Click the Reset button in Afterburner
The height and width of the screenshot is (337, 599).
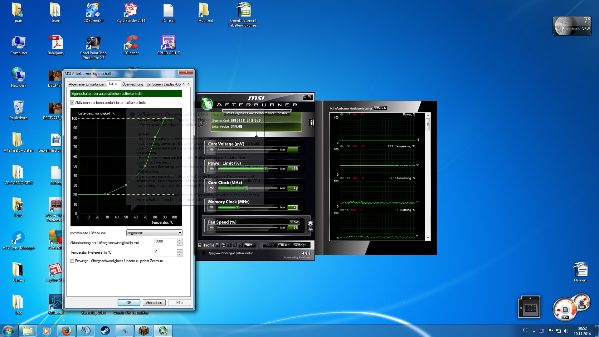284,245
